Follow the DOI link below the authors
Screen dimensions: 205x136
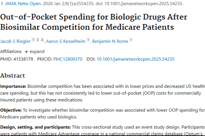135,59
